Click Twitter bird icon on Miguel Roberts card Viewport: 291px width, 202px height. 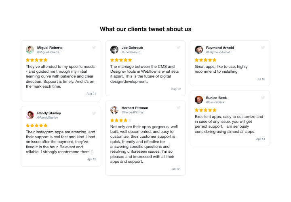click(x=94, y=48)
